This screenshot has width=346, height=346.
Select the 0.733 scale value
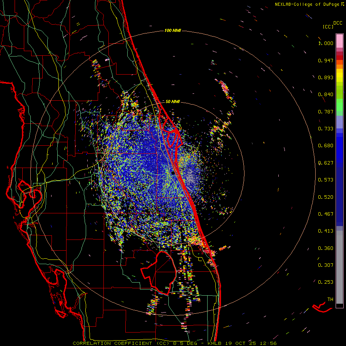point(326,129)
